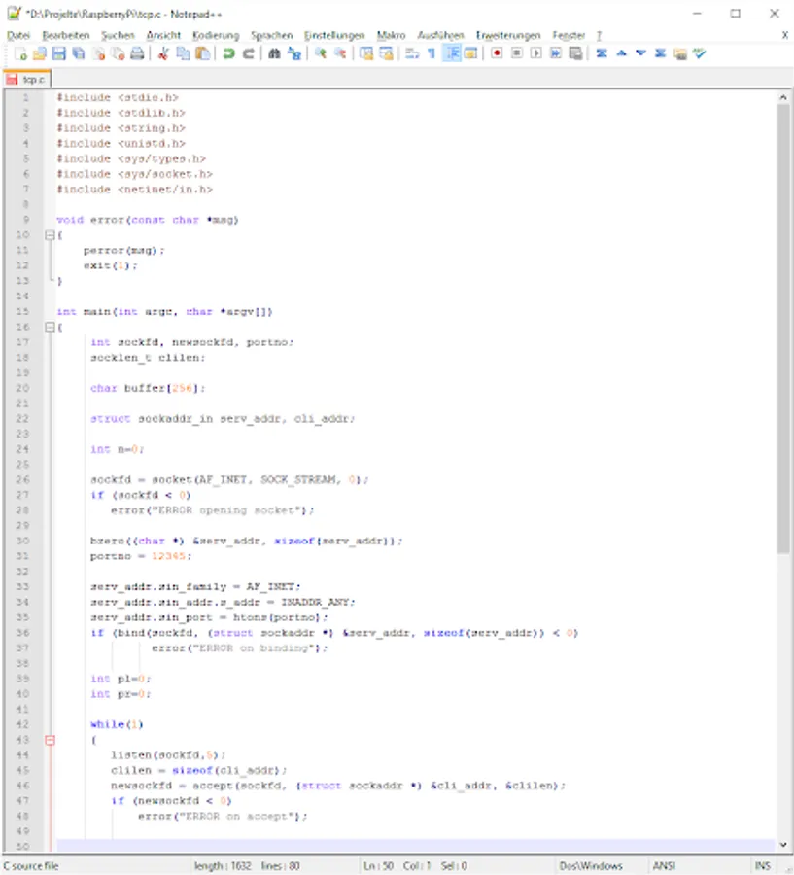This screenshot has width=794, height=875.
Task: Open the Bearbeiten menu
Action: click(x=66, y=35)
